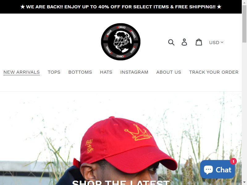Click the 40% off announcement banner
Screen dimensions: 247x185
(121, 7)
